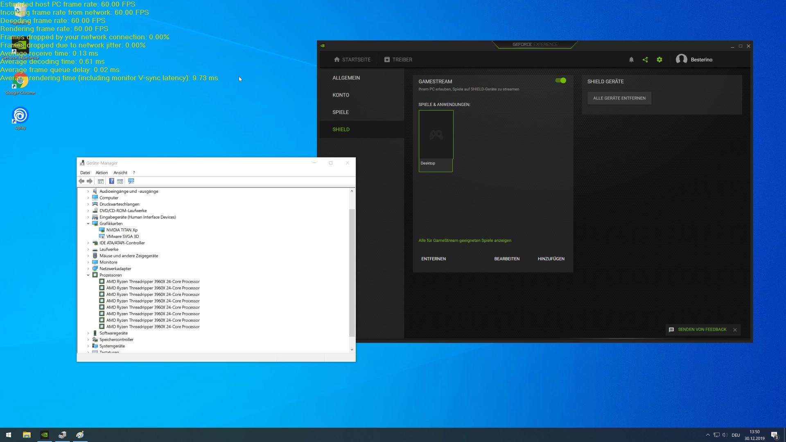Open File Explorer from the taskbar

coord(27,435)
